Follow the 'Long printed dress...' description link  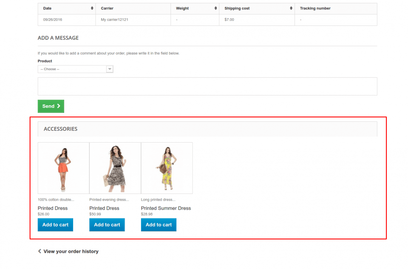click(x=158, y=199)
